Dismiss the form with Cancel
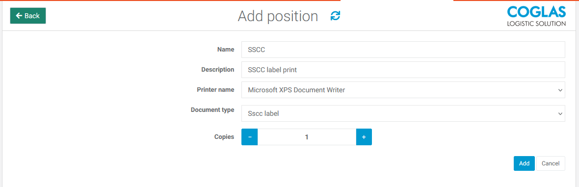The image size is (579, 187). (551, 163)
